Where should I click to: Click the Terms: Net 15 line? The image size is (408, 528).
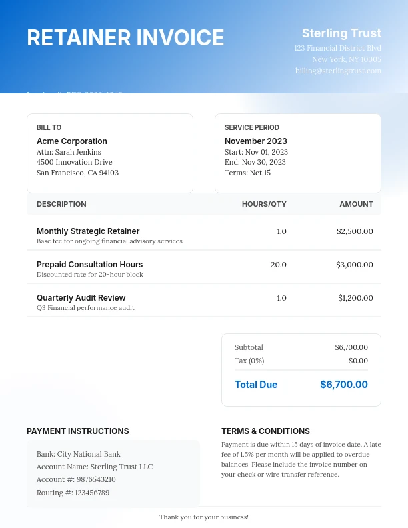[x=247, y=173]
